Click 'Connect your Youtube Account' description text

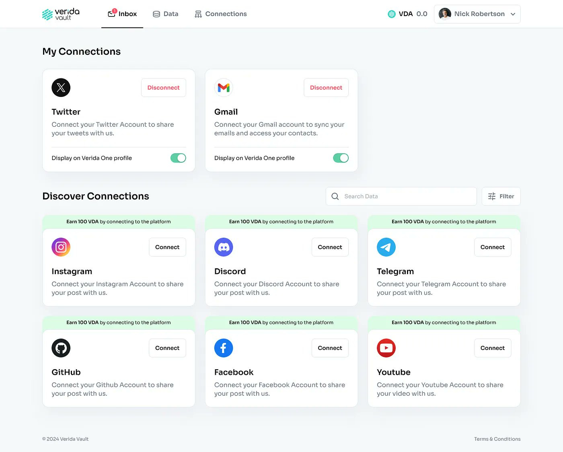[440, 389]
